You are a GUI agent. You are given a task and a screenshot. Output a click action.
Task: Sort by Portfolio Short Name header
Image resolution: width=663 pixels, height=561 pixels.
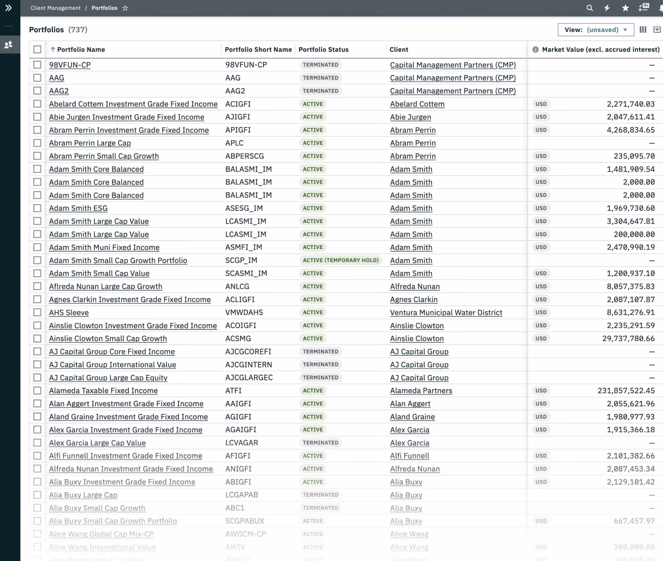pos(258,49)
